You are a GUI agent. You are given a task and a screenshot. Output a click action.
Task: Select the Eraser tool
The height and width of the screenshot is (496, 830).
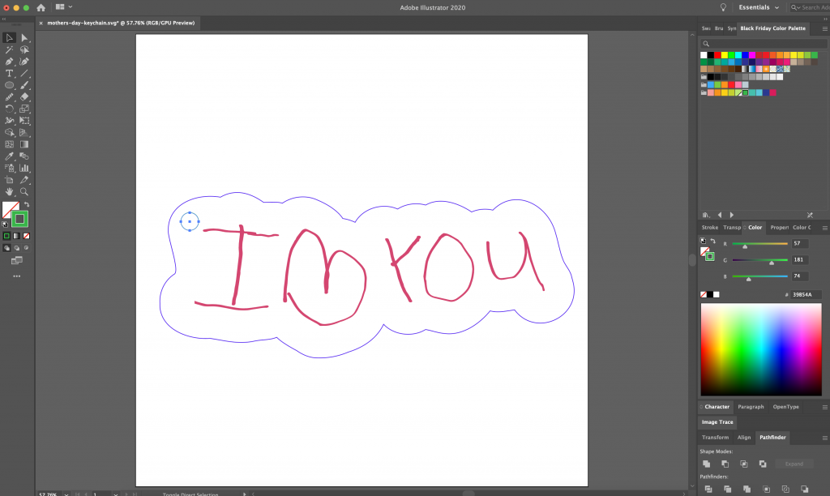pyautogui.click(x=24, y=97)
